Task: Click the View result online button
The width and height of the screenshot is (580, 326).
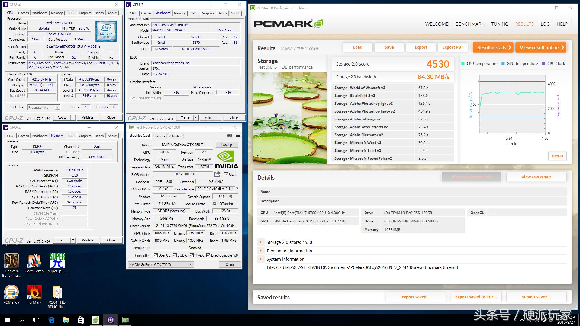Action: pyautogui.click(x=541, y=47)
